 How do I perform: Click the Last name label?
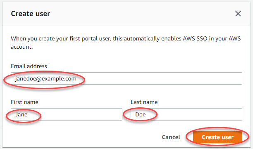click(144, 102)
